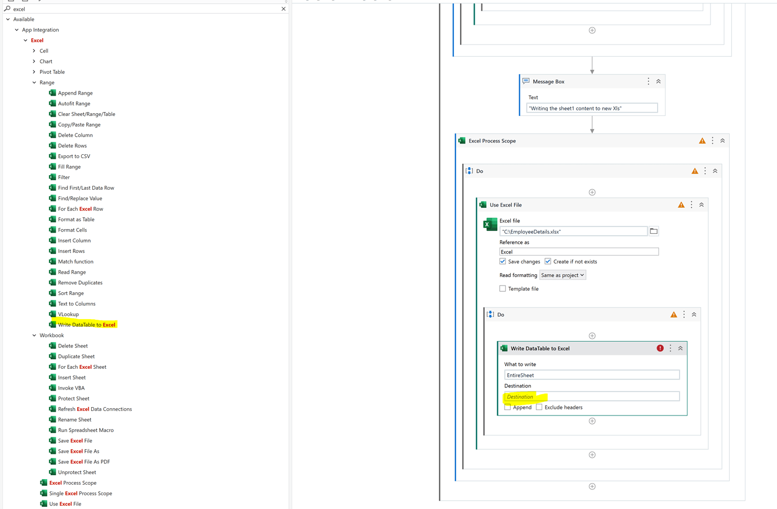Click the Insert Sheet activity icon under Workbook
Image resolution: width=777 pixels, height=509 pixels.
pos(53,377)
